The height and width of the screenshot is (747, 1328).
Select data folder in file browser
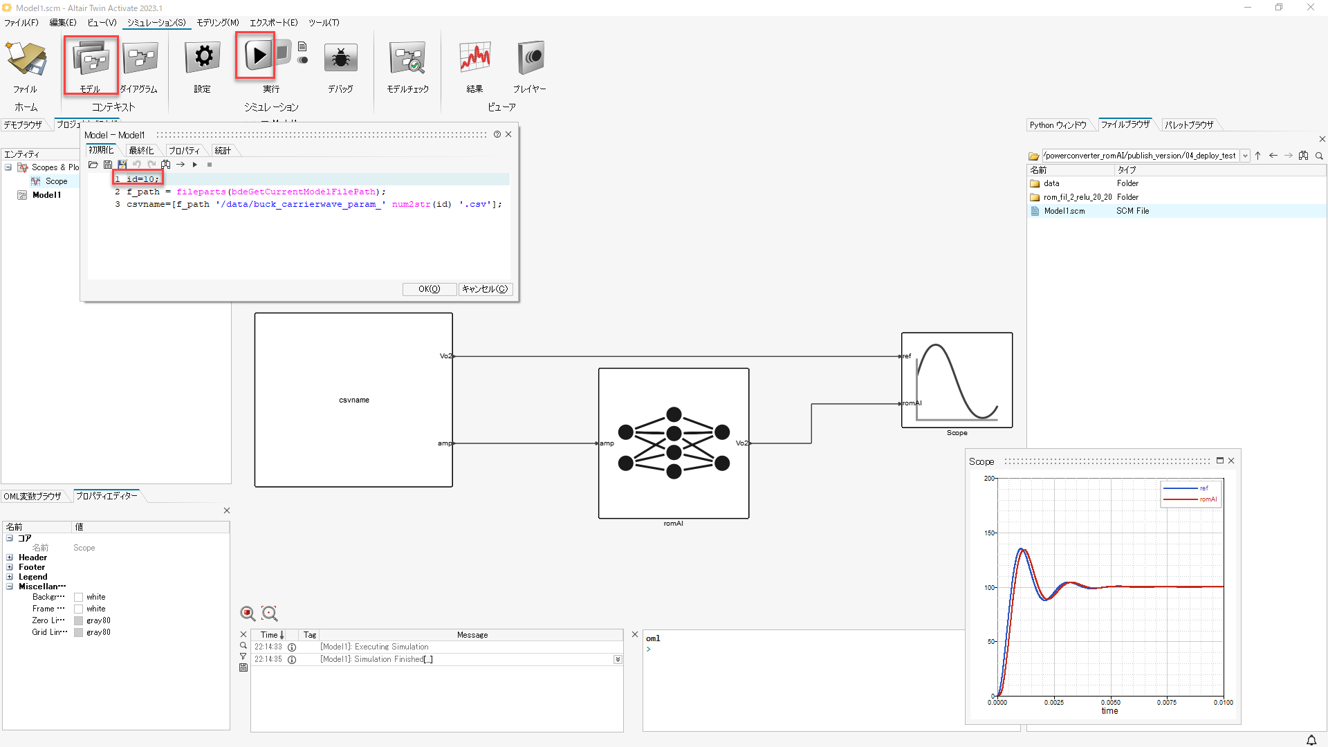pos(1051,183)
